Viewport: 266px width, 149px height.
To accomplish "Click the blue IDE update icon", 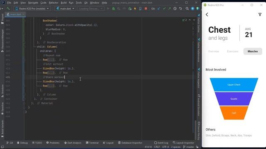I will tap(192, 8).
